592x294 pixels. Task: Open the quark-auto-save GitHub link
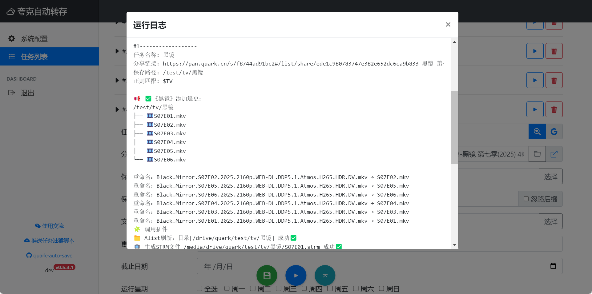(x=49, y=255)
